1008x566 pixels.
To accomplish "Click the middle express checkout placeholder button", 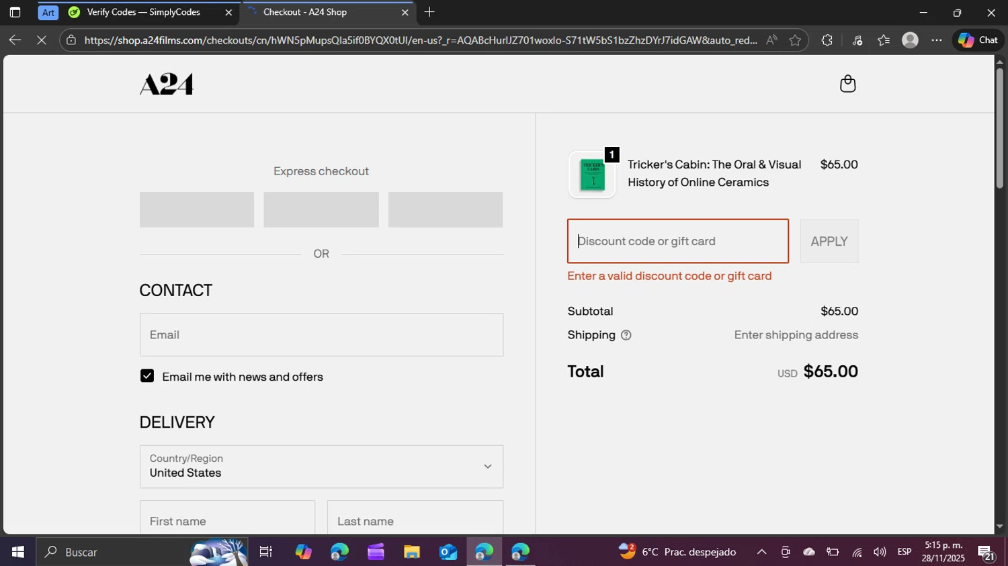I will [321, 209].
